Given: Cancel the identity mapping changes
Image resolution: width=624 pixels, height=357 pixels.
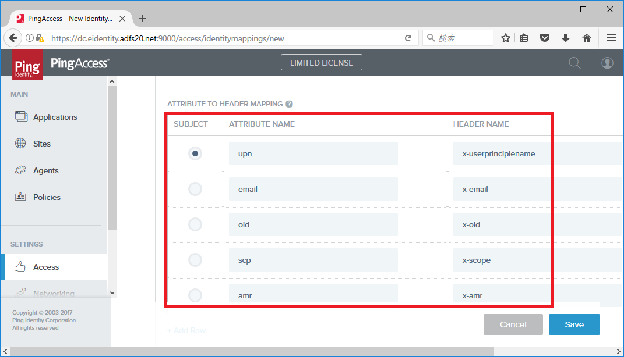Looking at the screenshot, I should point(513,324).
